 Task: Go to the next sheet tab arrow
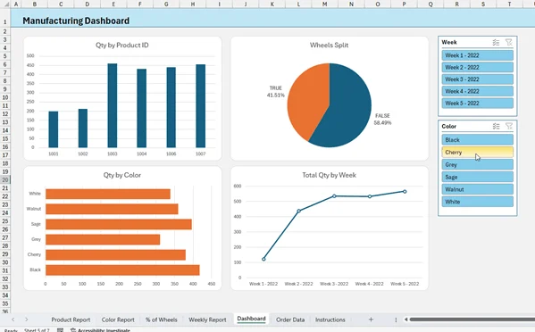[x=26, y=320]
